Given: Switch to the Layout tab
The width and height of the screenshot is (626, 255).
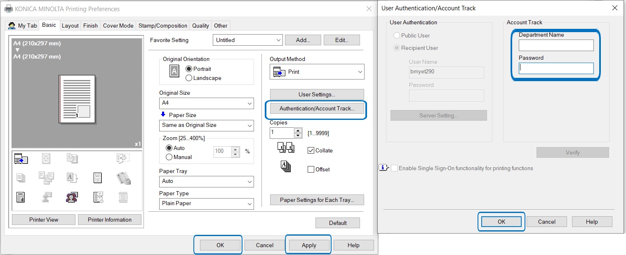Looking at the screenshot, I should pyautogui.click(x=70, y=26).
